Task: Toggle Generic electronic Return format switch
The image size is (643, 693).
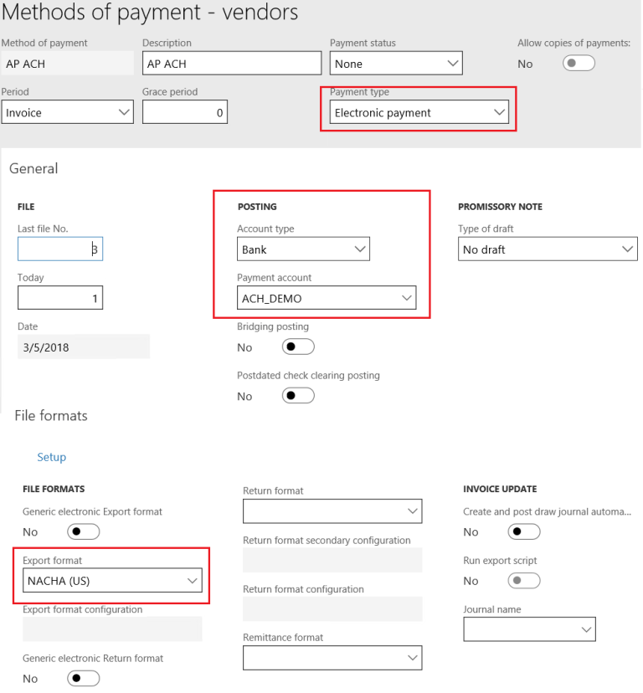Action: point(83,679)
